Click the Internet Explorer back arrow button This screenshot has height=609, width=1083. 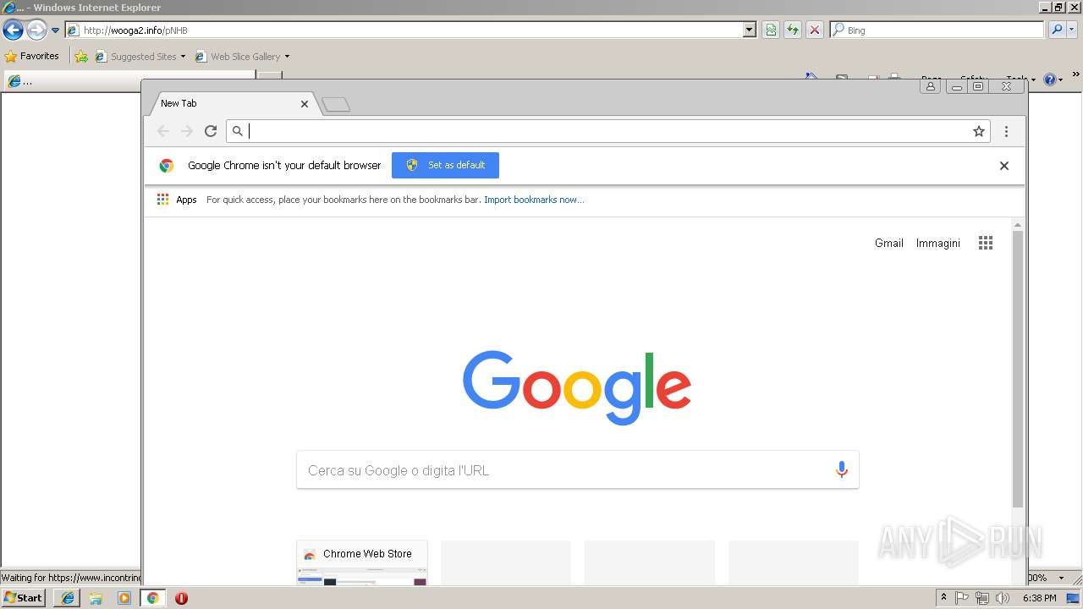[x=13, y=30]
